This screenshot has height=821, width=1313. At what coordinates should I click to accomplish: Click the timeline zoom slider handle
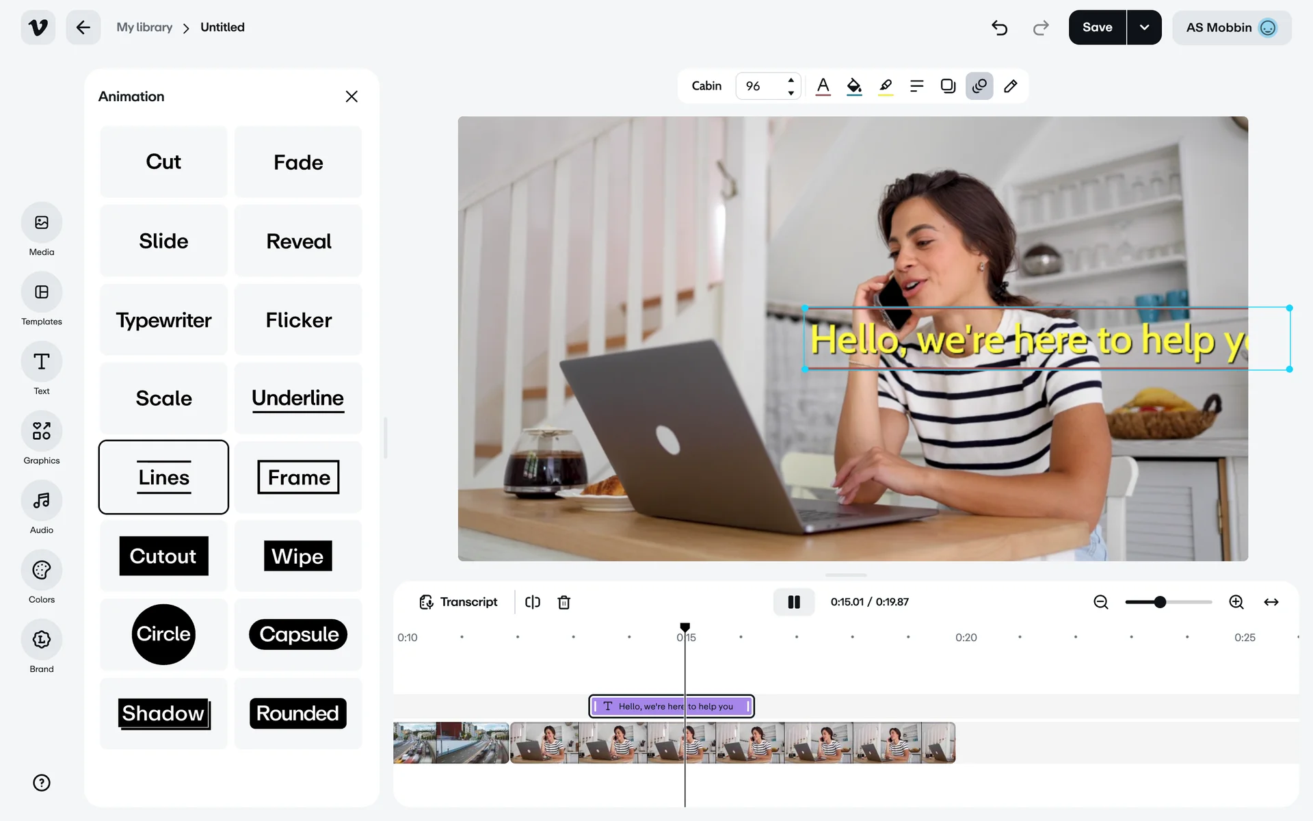1160,602
